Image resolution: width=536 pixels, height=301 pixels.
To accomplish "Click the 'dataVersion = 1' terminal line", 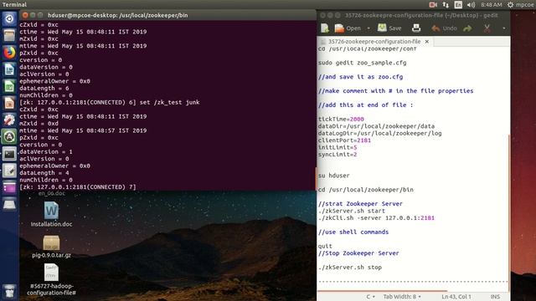I will pyautogui.click(x=46, y=151).
